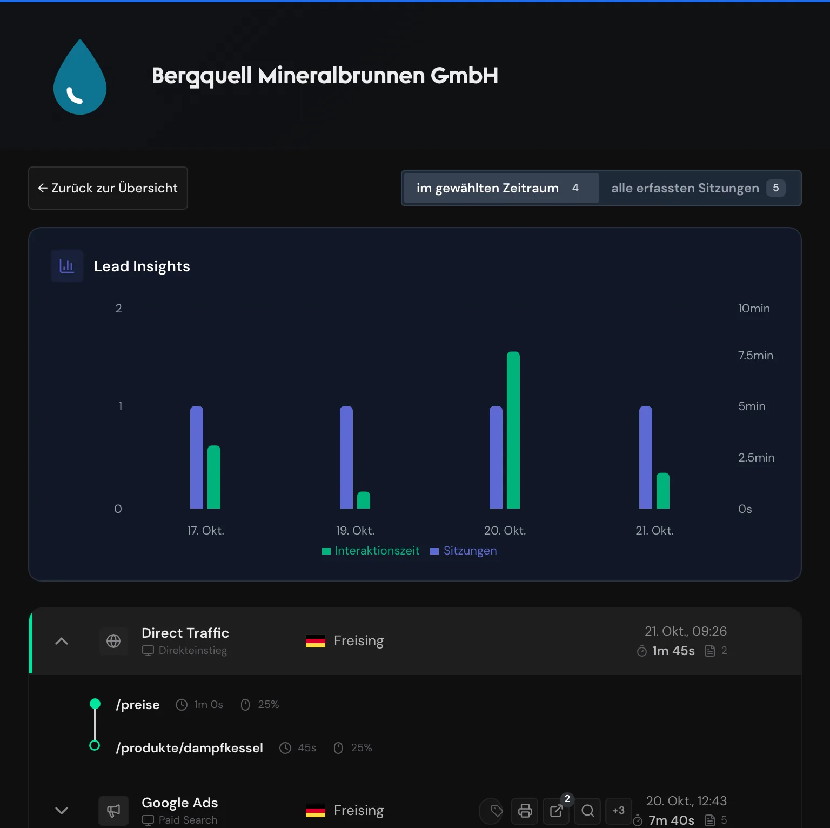Show more events via +3 button
Image resolution: width=830 pixels, height=828 pixels.
pyautogui.click(x=619, y=811)
